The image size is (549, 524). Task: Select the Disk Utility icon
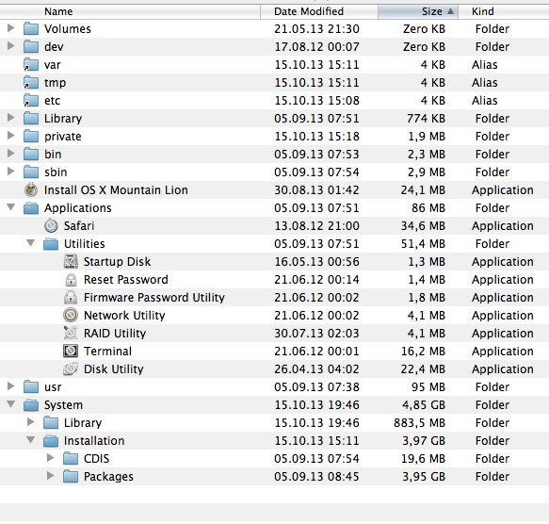click(71, 368)
